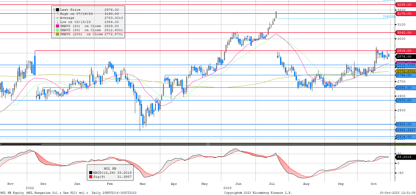Select 'SMAVG (200) on Close' legend text
Image resolution: width=416 pixels, height=195 pixels.
(82, 34)
